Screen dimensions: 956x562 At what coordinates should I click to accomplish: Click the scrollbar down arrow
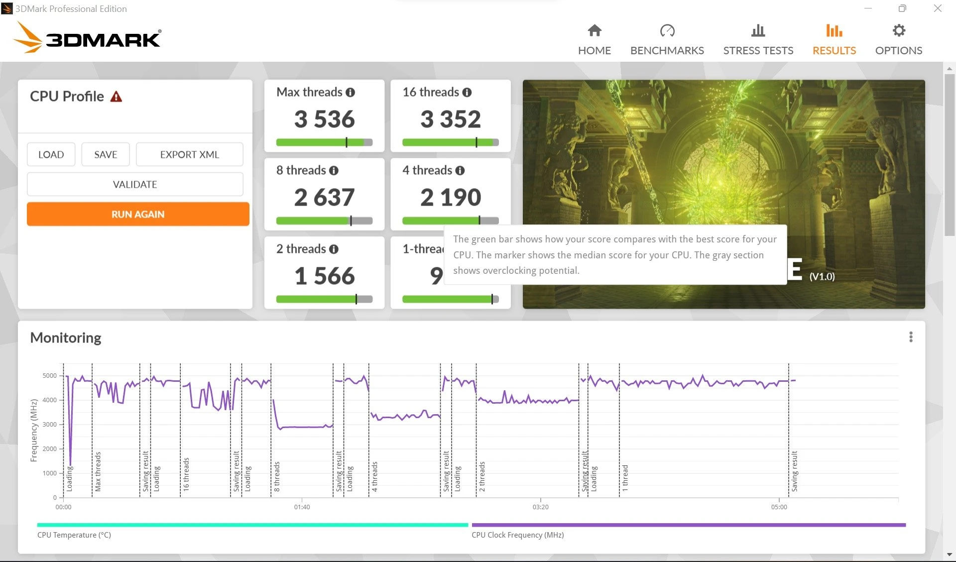[949, 555]
